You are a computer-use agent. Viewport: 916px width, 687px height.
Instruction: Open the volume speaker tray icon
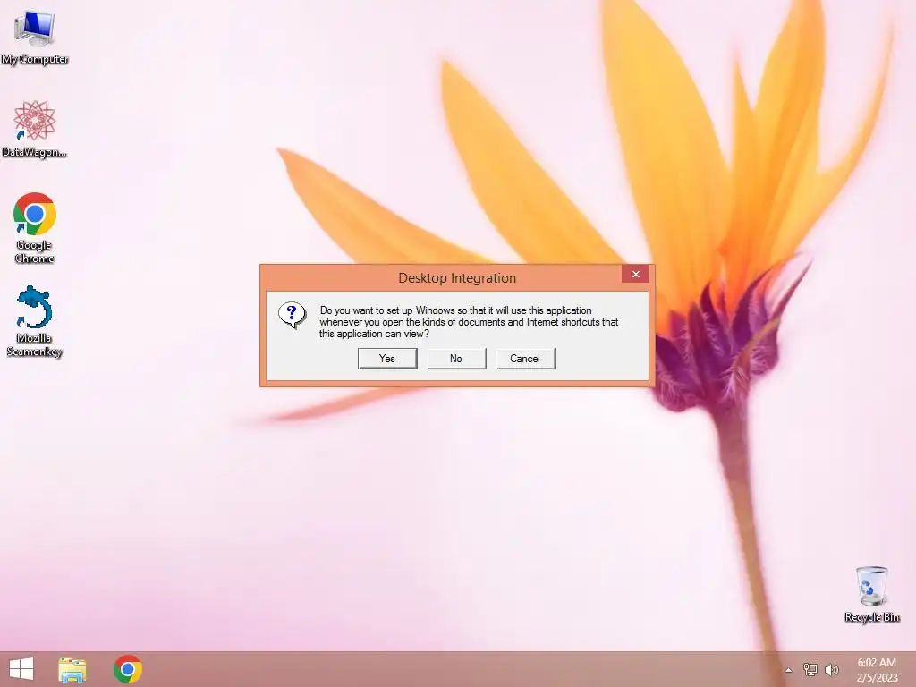pyautogui.click(x=832, y=669)
